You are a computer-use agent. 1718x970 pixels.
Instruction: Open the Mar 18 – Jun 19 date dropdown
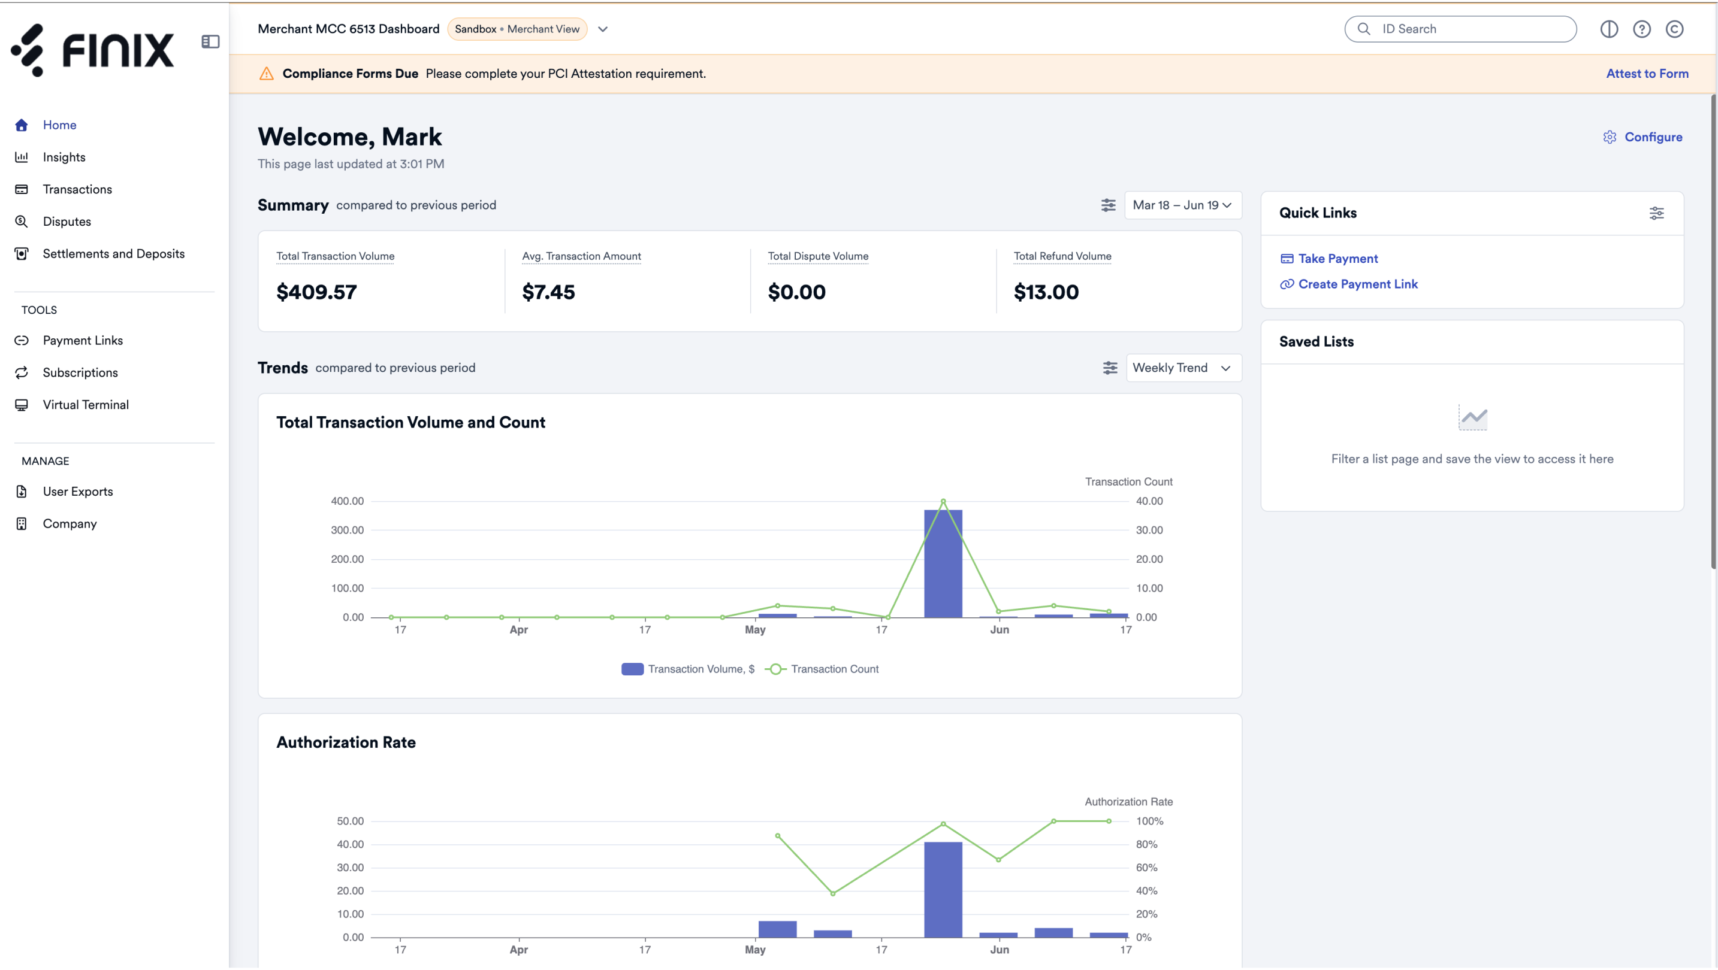[1182, 205]
